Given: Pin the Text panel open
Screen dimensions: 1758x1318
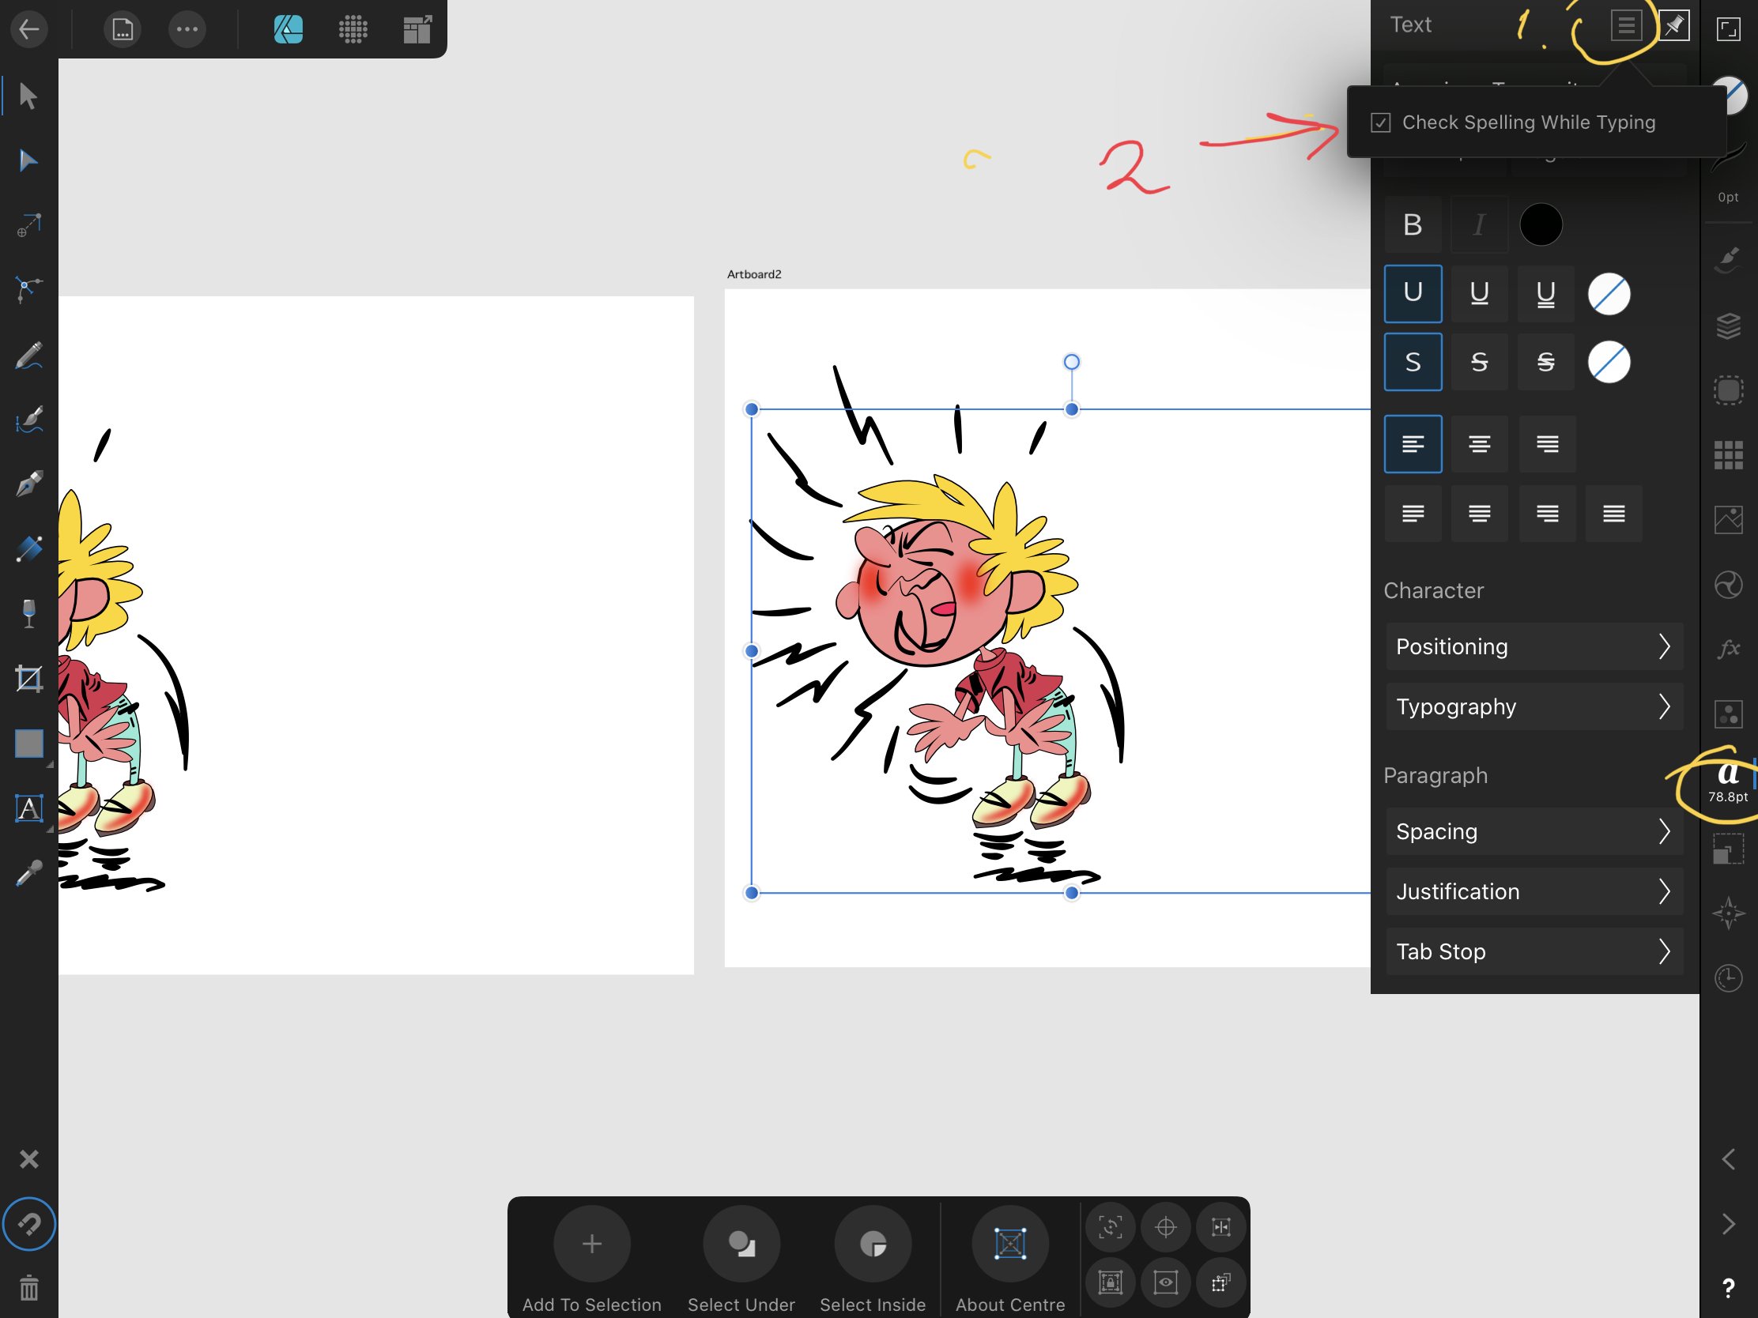Looking at the screenshot, I should (x=1674, y=25).
